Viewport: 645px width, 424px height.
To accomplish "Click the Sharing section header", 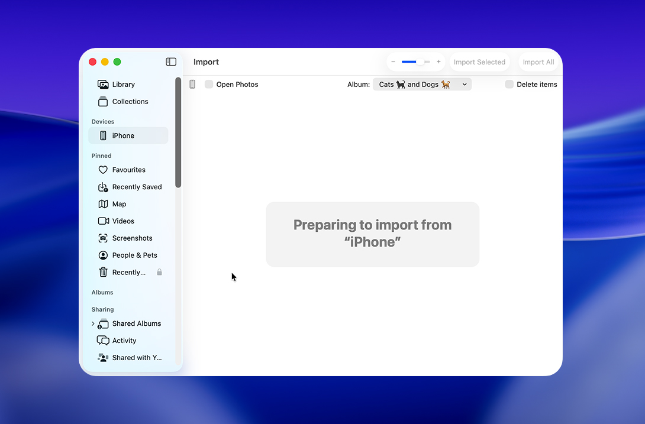I will point(103,310).
